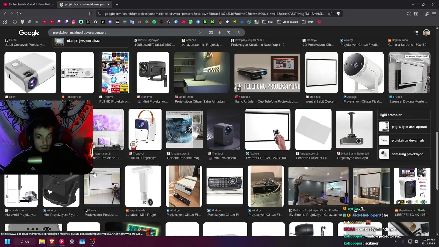Screen dimensions: 439x247
Task: Click the browser back arrow
Action: pyautogui.click(x=5, y=14)
